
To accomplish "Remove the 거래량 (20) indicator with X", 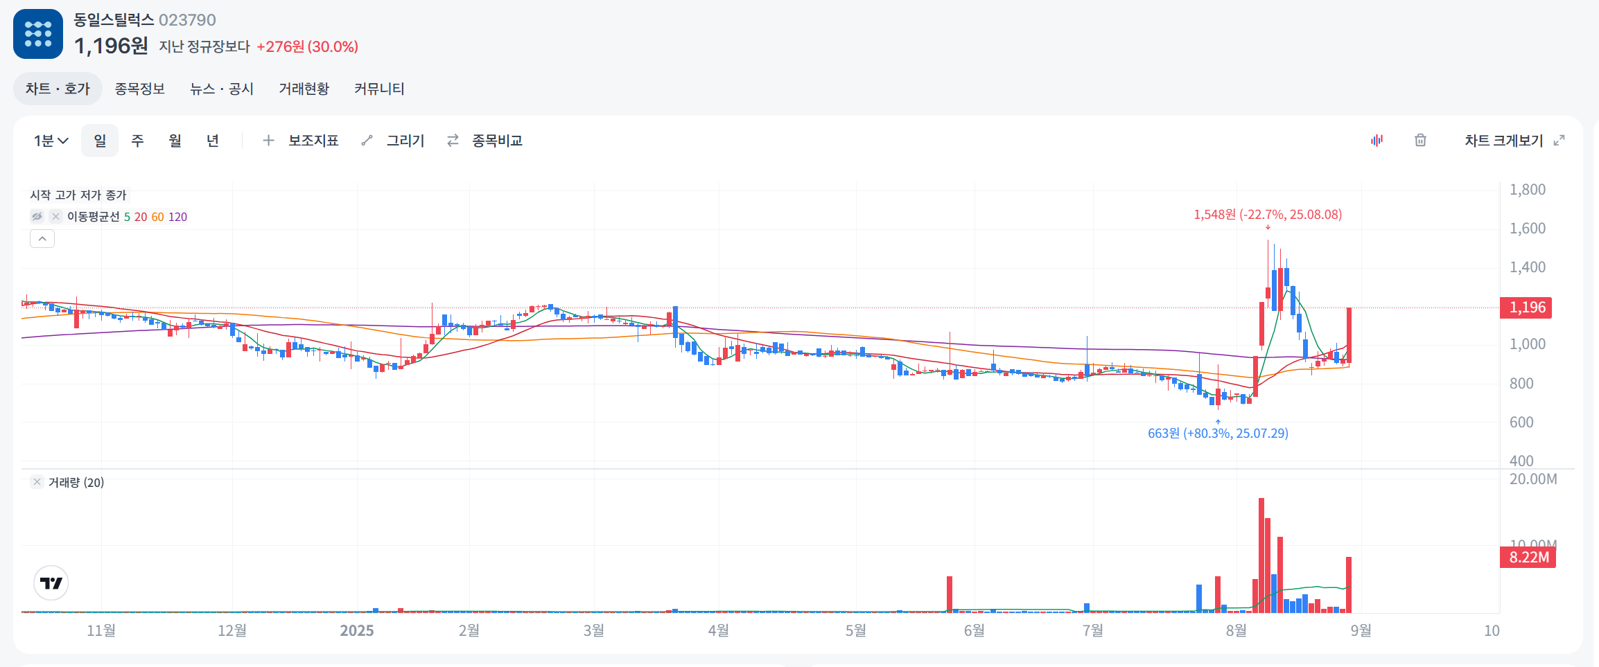I will (x=37, y=482).
